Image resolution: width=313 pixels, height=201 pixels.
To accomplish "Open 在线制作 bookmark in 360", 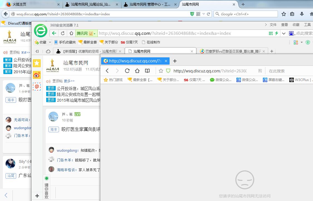I will coord(151,42).
